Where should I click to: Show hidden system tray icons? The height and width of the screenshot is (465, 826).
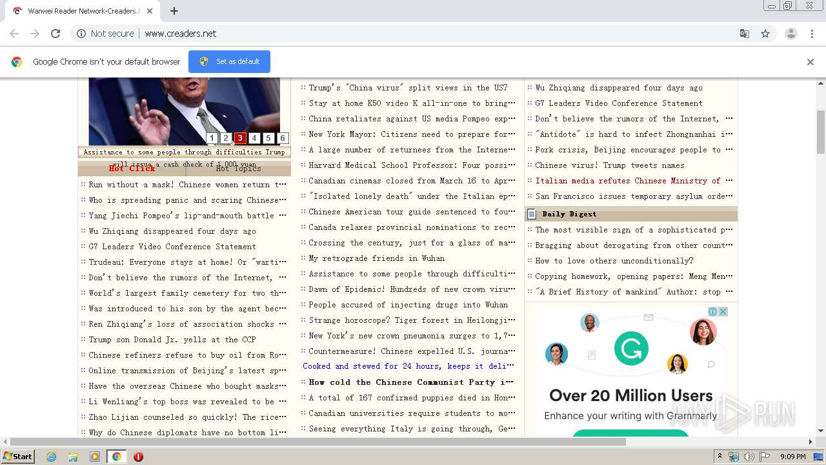[x=720, y=457]
